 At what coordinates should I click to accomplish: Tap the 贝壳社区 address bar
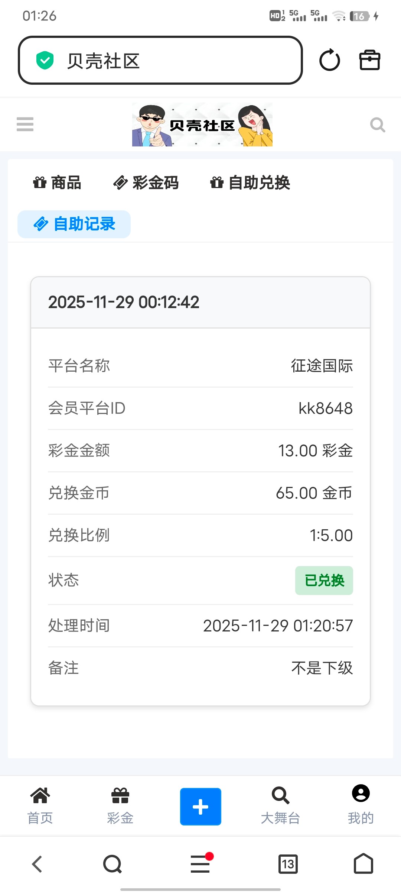160,61
